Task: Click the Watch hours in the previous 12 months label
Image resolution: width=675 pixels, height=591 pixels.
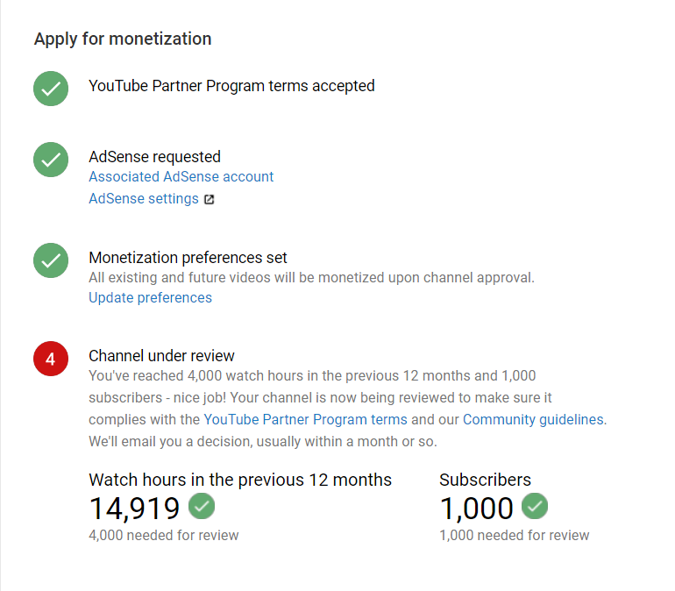Action: pos(240,480)
